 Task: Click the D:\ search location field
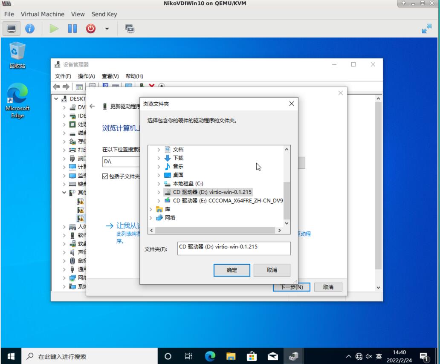(121, 162)
